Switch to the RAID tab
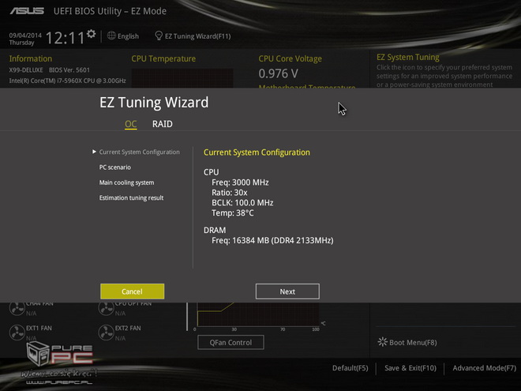521x391 pixels. 163,124
